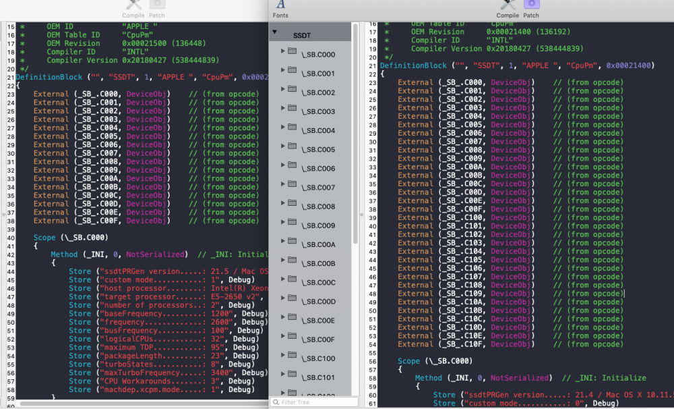Viewport: 674px width, 409px height.
Task: Click "target processor" line in left editor
Action: [166, 297]
